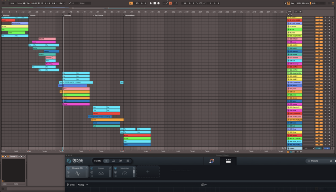Add a new module to Ozone chain
This screenshot has width=336, height=192.
coord(148,172)
